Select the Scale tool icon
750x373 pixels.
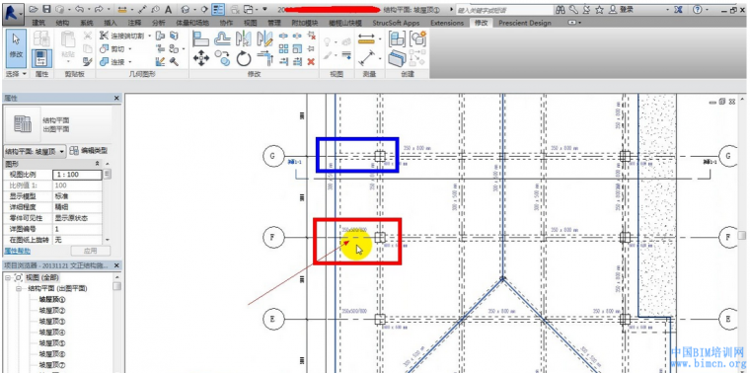(x=297, y=48)
